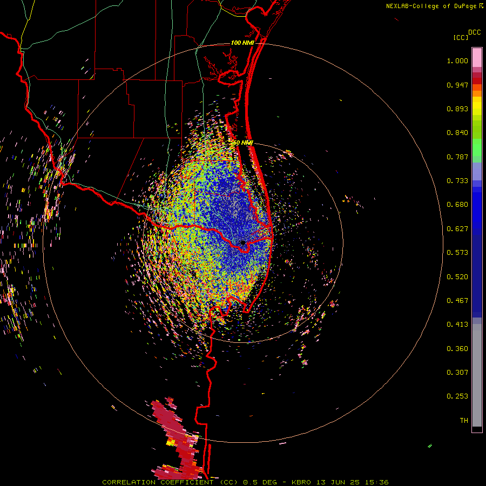Image resolution: width=486 pixels, height=486 pixels.
Task: Click the 0.307 legend value
Action: click(x=457, y=372)
